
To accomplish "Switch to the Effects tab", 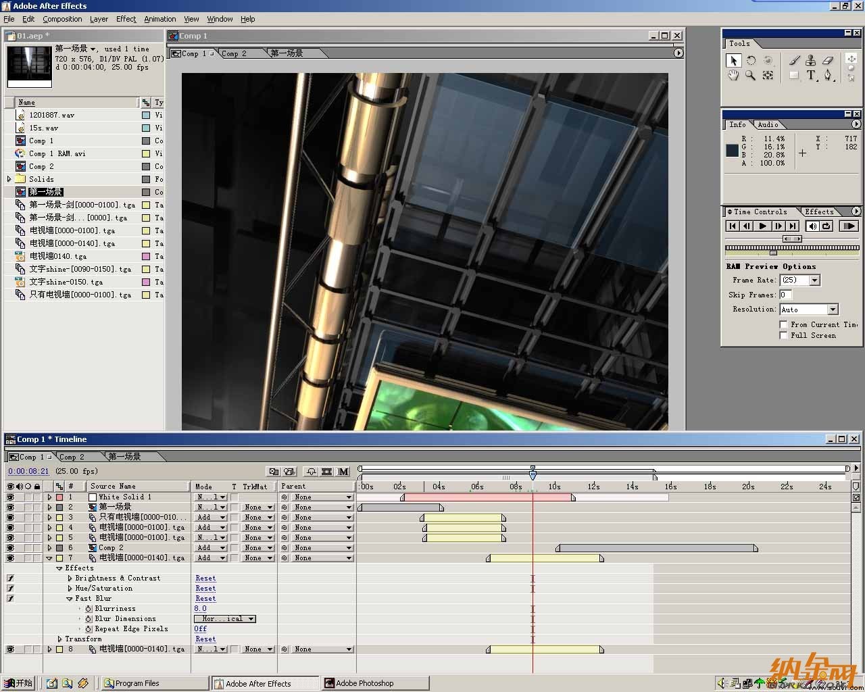I will [819, 212].
